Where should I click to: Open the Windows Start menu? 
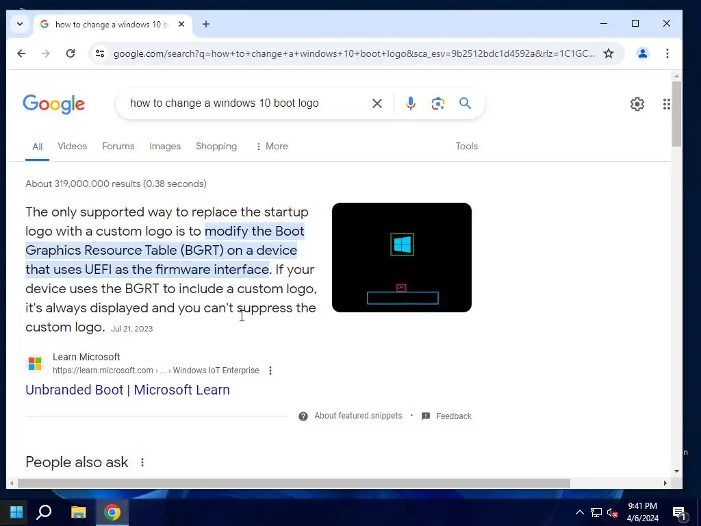tap(16, 512)
